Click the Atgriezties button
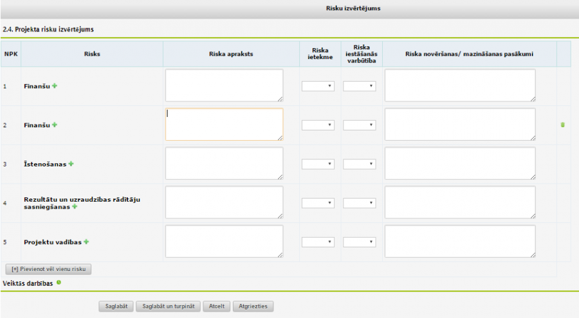 coord(253,306)
